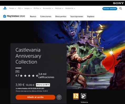Open the search magnifier icon
The image size is (125, 104).
[x=121, y=9]
